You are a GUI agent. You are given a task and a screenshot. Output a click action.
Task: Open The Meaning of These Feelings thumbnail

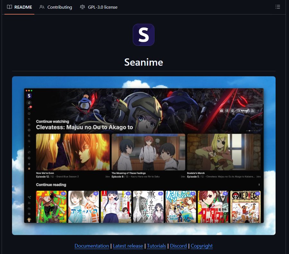point(148,152)
